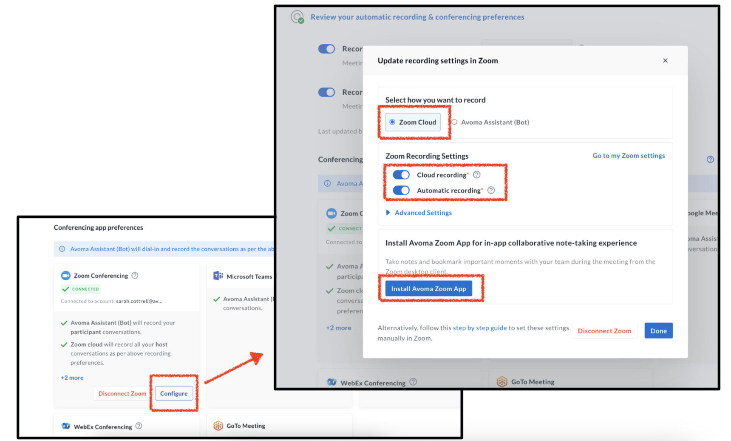Image resolution: width=731 pixels, height=441 pixels.
Task: Click help icon beside WebEx Conferencing in dialog background
Action: [413, 382]
